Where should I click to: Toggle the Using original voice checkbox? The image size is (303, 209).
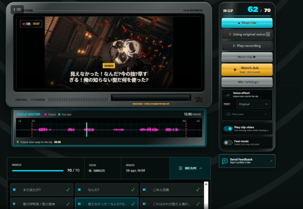pos(268,34)
